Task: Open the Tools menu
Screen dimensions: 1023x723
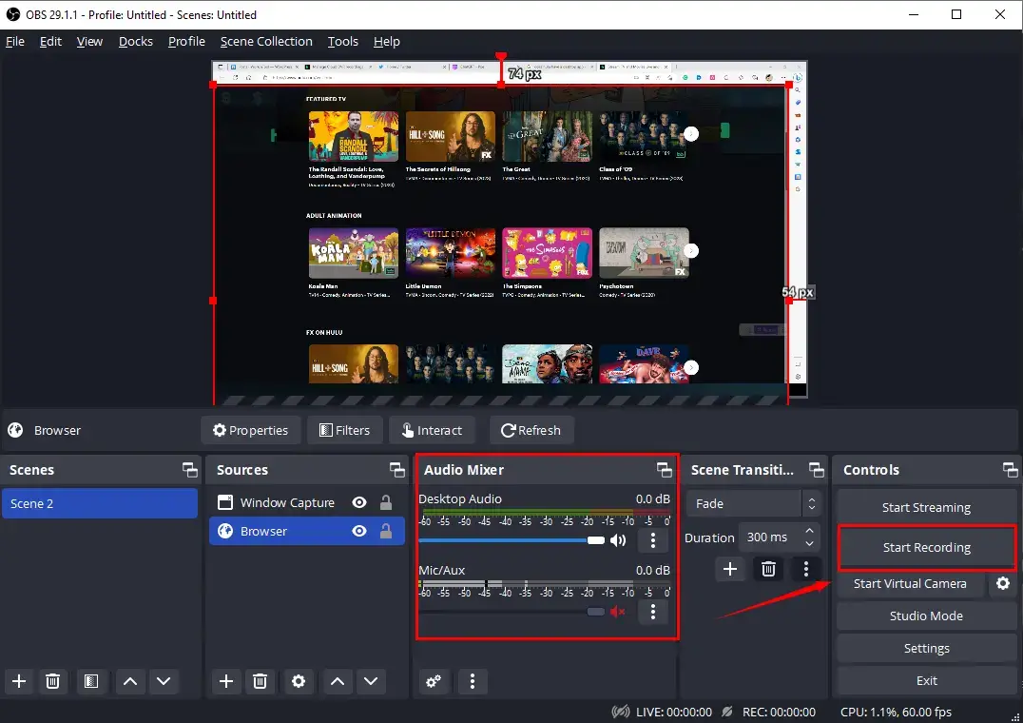Action: pos(342,41)
